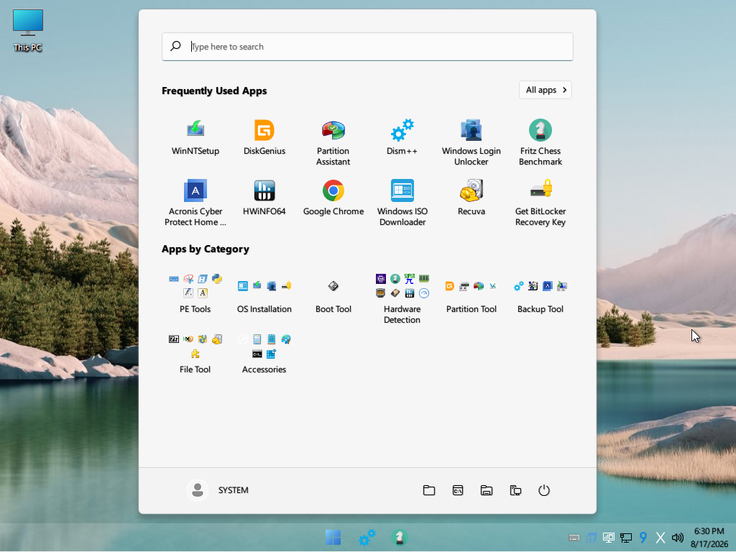Open the command prompt icon in start footer
The height and width of the screenshot is (552, 736).
tap(458, 490)
